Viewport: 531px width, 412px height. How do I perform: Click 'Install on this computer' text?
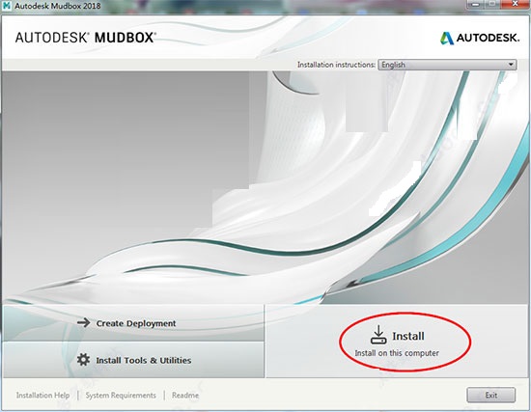pos(397,353)
